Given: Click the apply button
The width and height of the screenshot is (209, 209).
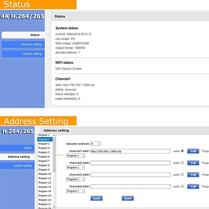Looking at the screenshot, I should click(96, 198).
